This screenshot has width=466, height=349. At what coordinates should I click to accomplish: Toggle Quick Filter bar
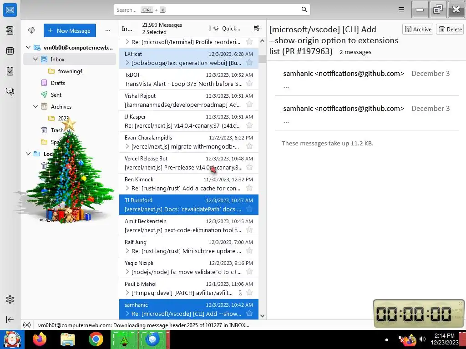[x=227, y=28]
